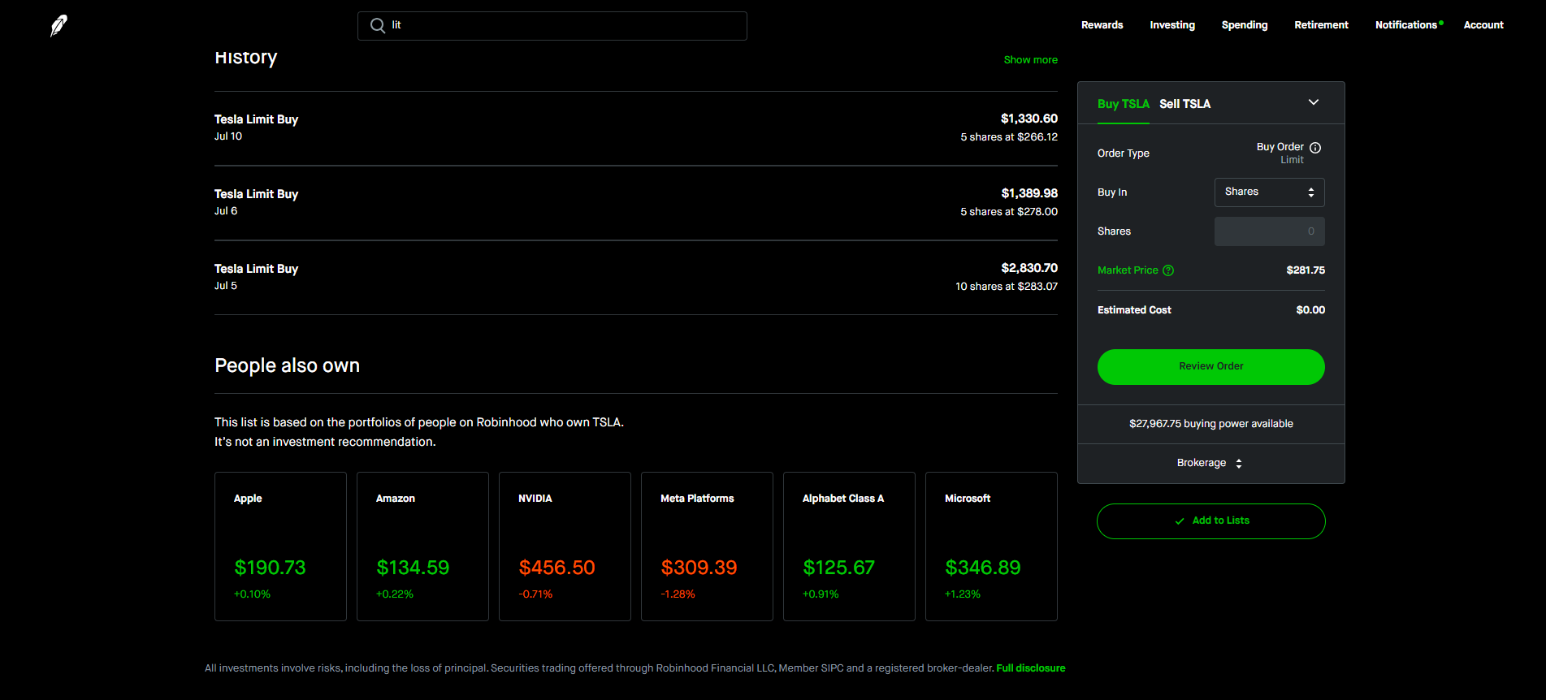Open the Alphabet Class A card

(849, 547)
